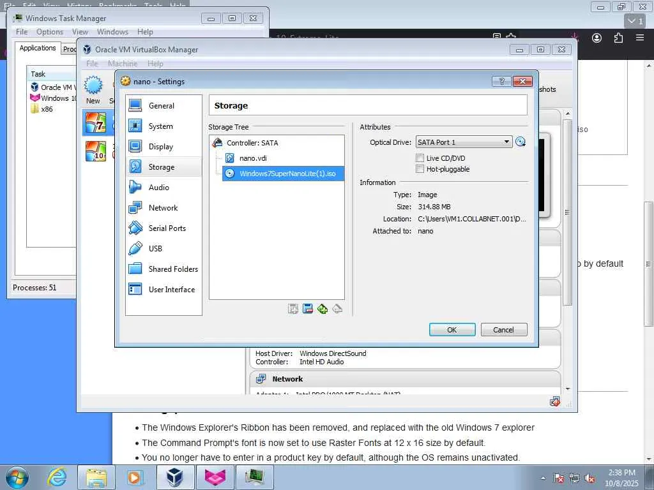Enable the Live CD/DVD checkbox
This screenshot has height=490, width=654.
[x=420, y=158]
